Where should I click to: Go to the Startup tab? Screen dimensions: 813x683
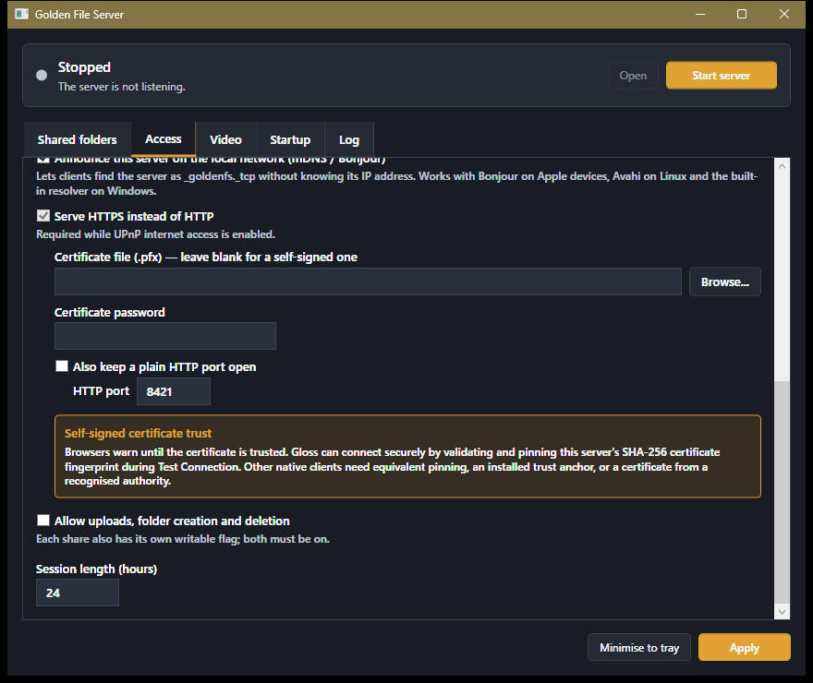pos(290,139)
